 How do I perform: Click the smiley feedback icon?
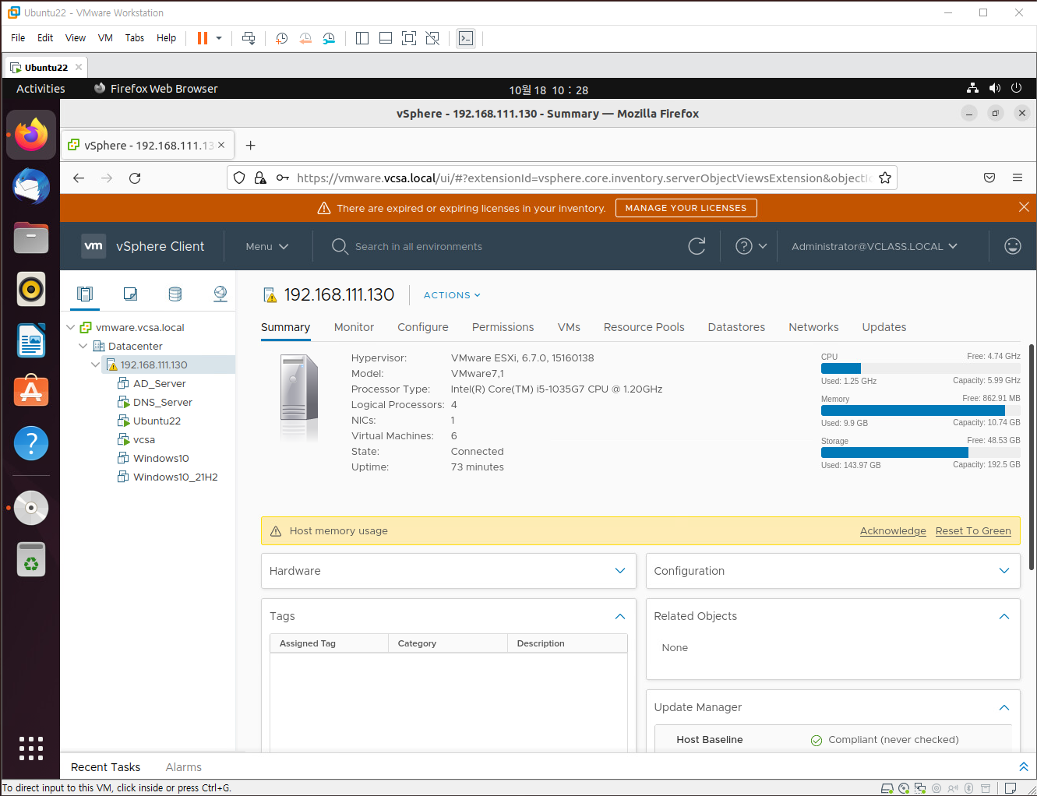click(1012, 246)
